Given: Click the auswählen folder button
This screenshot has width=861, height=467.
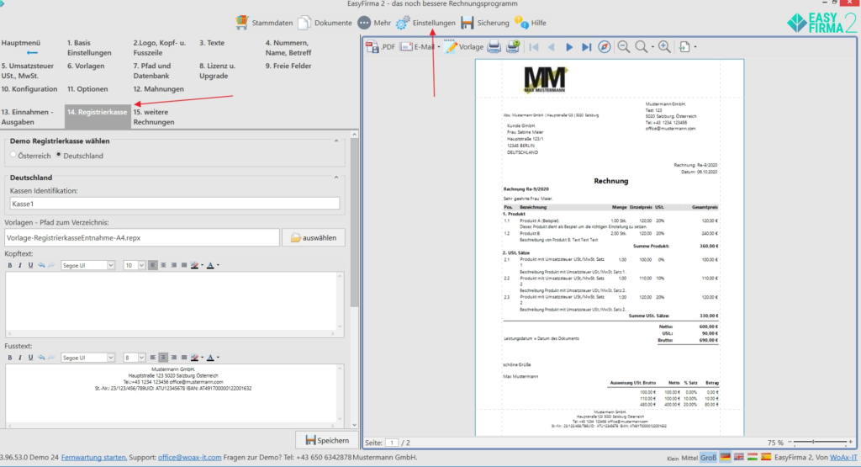Looking at the screenshot, I should [x=314, y=238].
